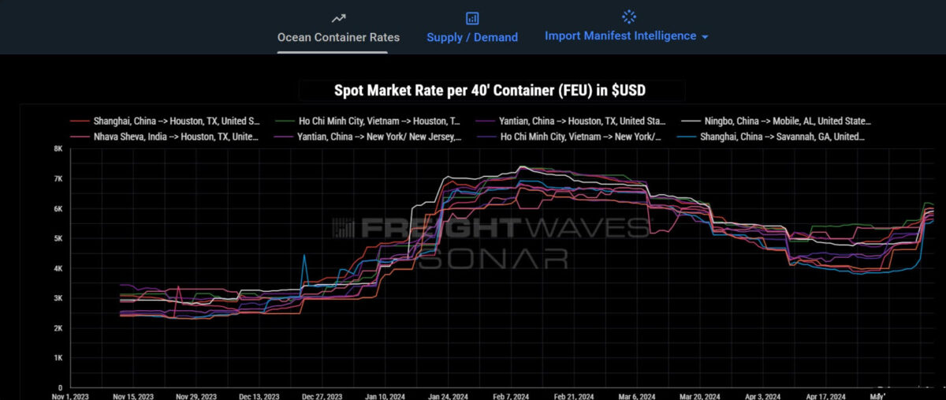Switch to the Supply / Demand tab
946x400 pixels.
click(472, 37)
